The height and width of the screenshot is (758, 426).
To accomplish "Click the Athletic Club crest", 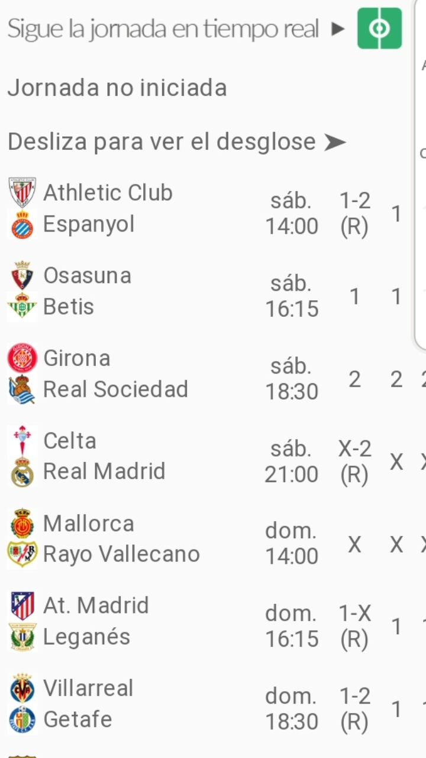I will [x=22, y=192].
